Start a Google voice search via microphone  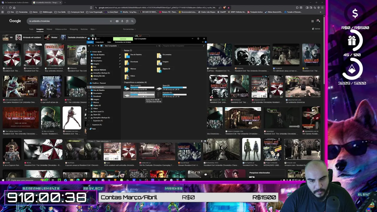[122, 21]
